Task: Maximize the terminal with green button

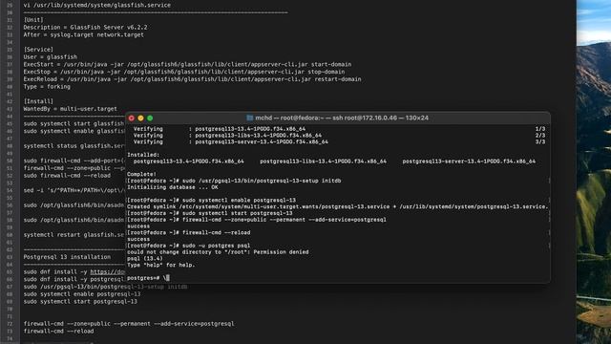Action: (x=150, y=118)
